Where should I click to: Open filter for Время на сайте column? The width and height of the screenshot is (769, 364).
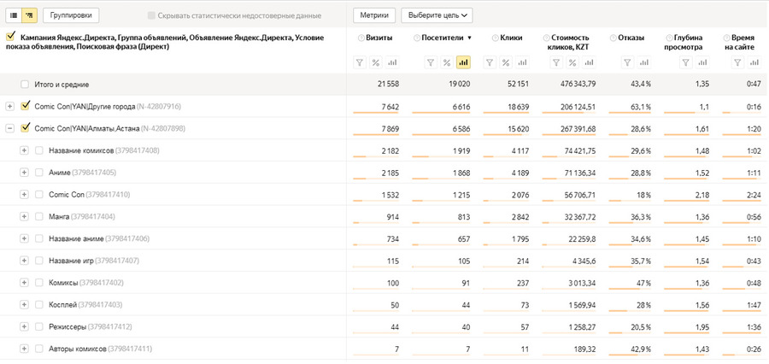pos(737,62)
